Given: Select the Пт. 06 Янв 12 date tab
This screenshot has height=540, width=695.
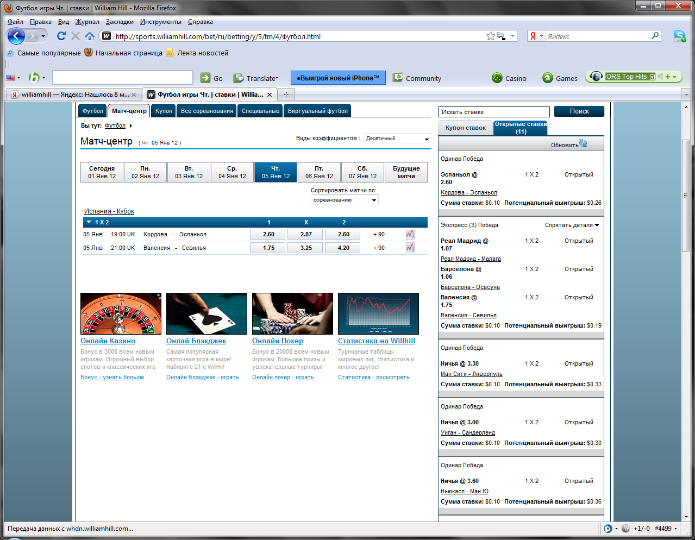Looking at the screenshot, I should click(319, 172).
